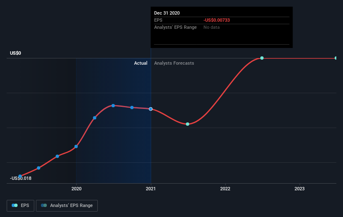Image resolution: width=343 pixels, height=217 pixels.
Task: Toggle the Analysts' EPS Range legend series
Action: click(67, 206)
